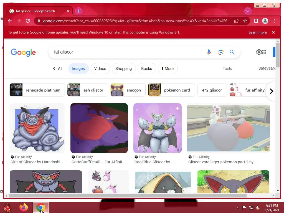284x213 pixels.
Task: Open the ornament Start button
Action: coord(7,208)
